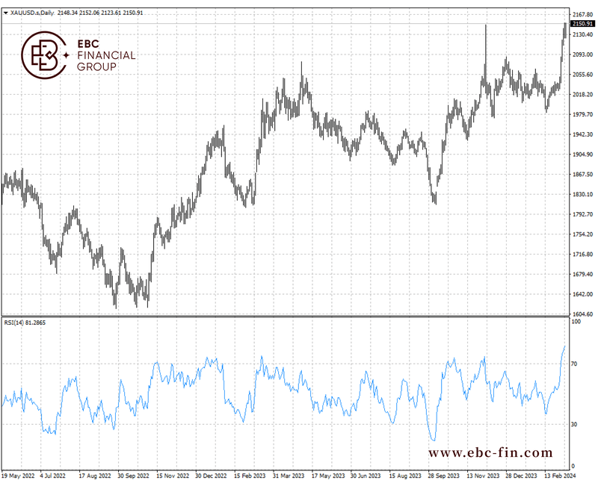The image size is (598, 489).
Task: Open the www.ebc-fin.com website link
Action: (x=490, y=452)
